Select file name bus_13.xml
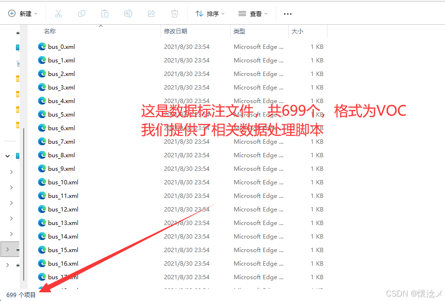Viewport: 445px width, 301px height. tap(63, 223)
